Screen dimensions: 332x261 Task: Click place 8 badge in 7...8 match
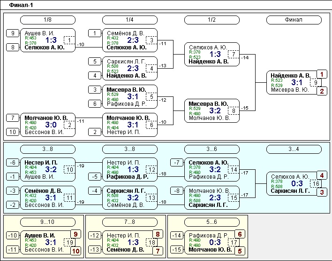pyautogui.click(x=158, y=234)
